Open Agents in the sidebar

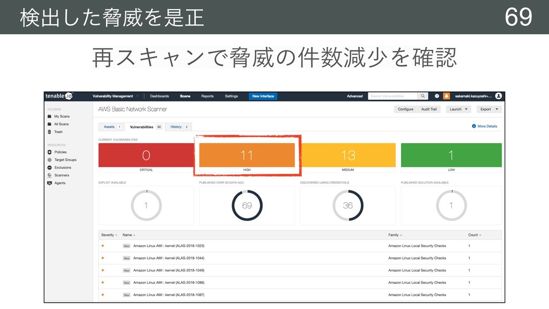(x=60, y=183)
